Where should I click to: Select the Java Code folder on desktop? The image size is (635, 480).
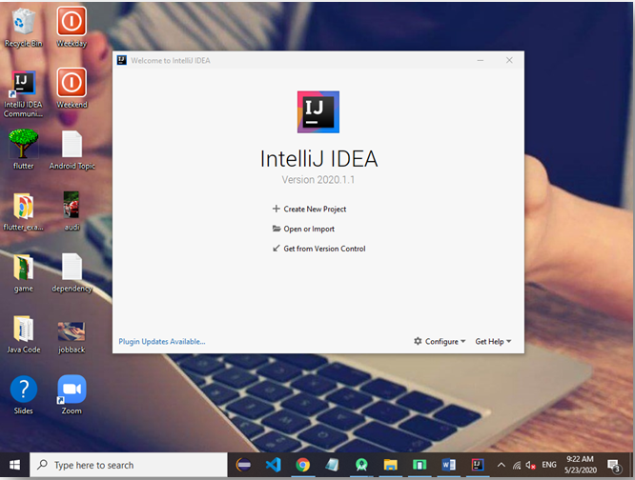24,334
